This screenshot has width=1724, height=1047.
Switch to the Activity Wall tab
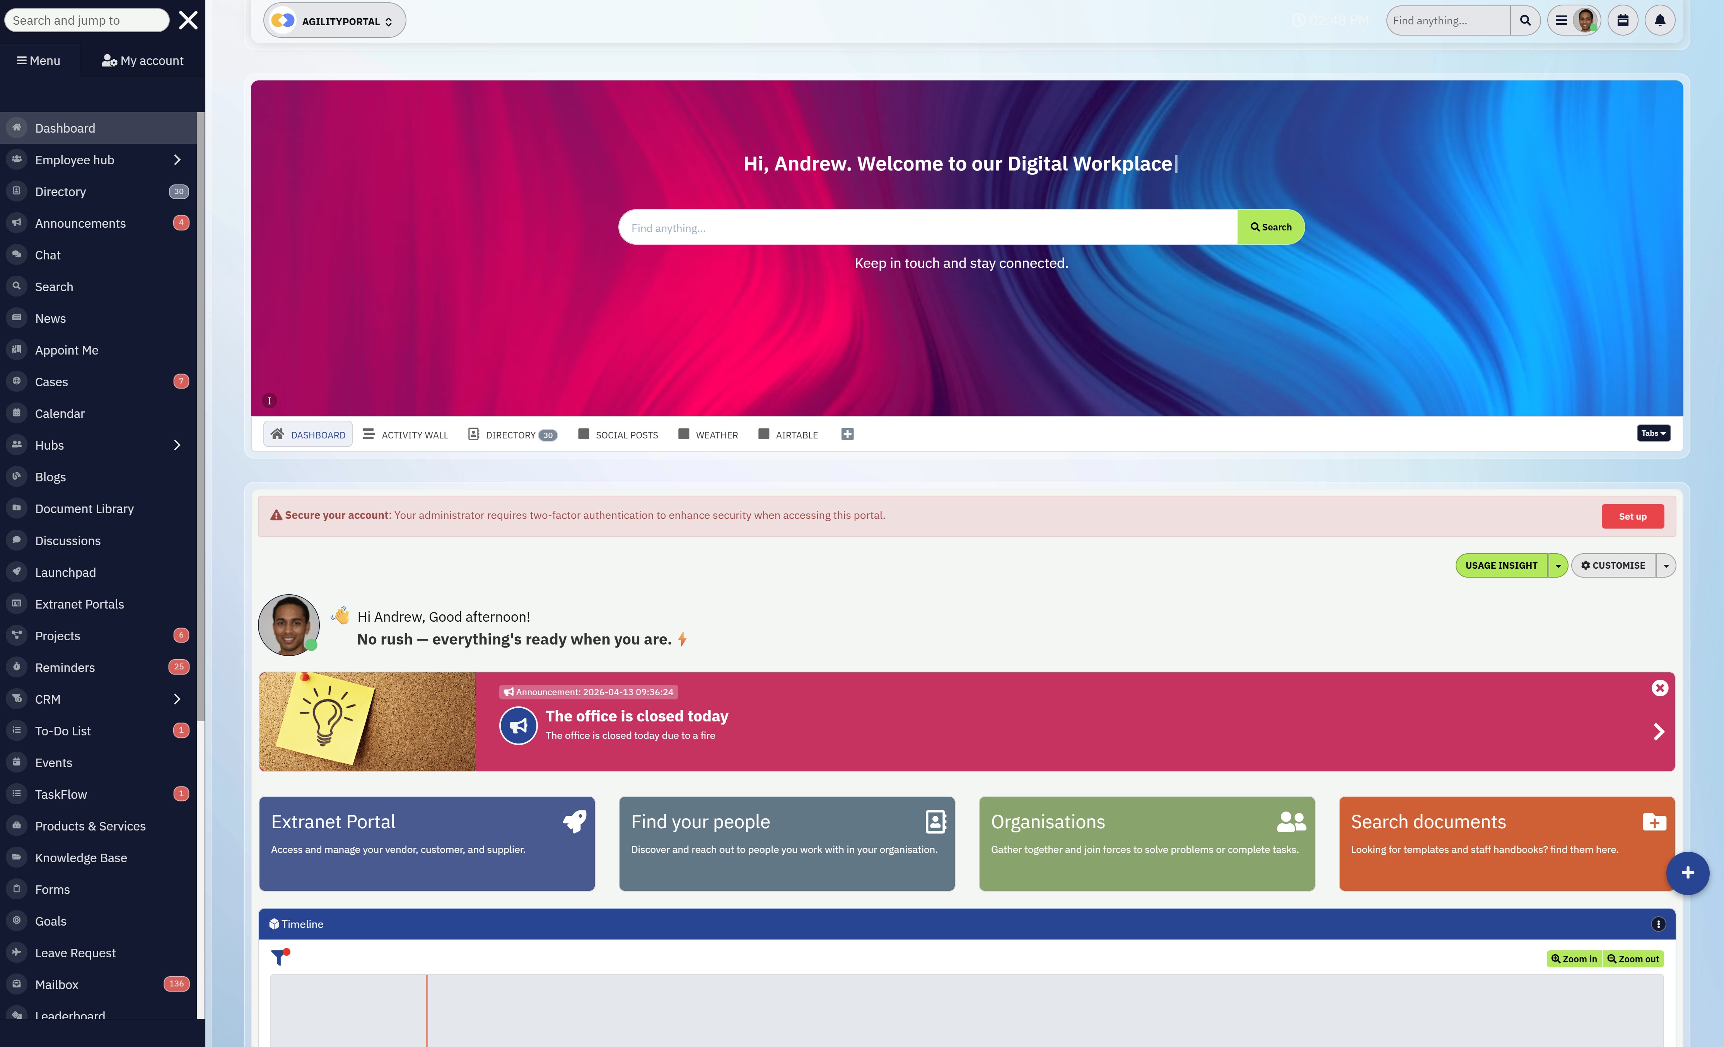(406, 434)
